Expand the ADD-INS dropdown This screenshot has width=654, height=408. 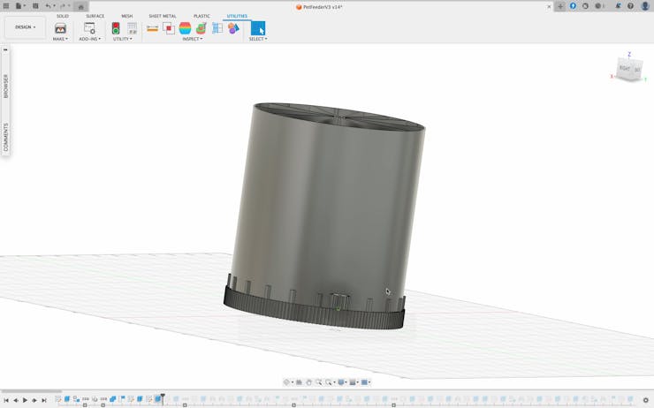[89, 39]
